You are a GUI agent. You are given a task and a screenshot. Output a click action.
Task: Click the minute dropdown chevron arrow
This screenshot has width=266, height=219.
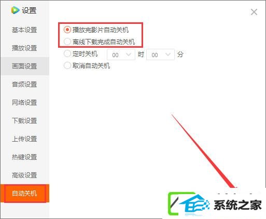tap(168, 54)
